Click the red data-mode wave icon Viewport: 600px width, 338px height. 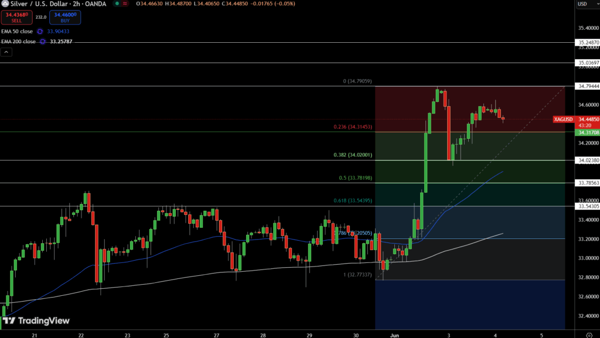point(125,4)
